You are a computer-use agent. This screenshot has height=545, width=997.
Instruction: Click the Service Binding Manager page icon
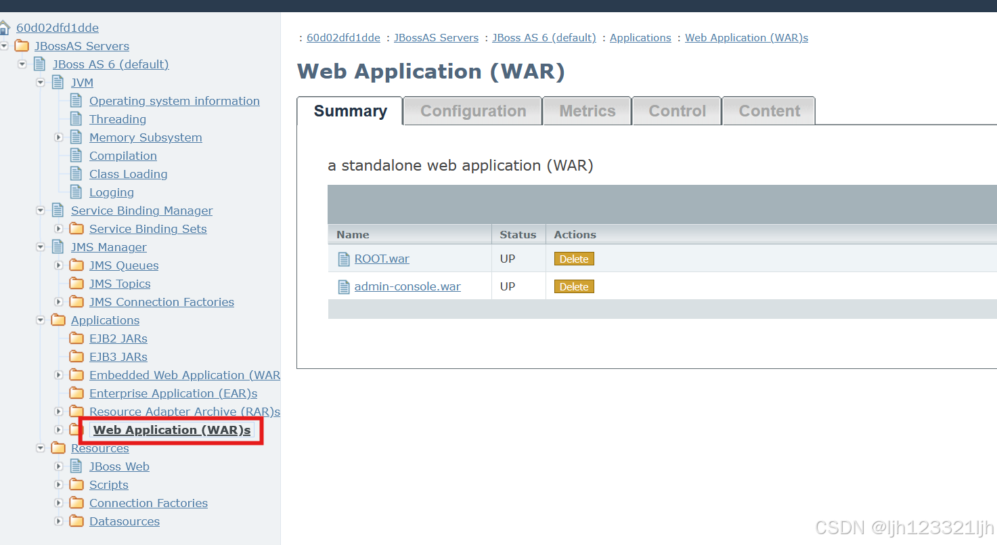coord(58,211)
